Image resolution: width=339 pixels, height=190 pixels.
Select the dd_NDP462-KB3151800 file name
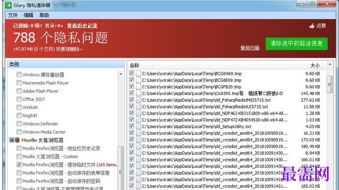(215, 113)
